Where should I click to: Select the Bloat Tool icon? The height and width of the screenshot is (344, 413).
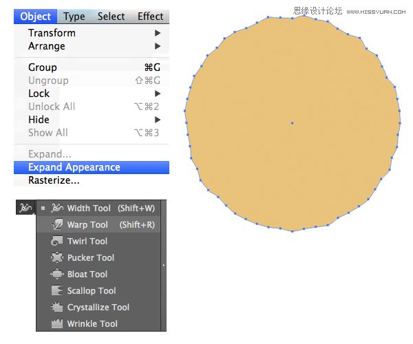(x=57, y=274)
